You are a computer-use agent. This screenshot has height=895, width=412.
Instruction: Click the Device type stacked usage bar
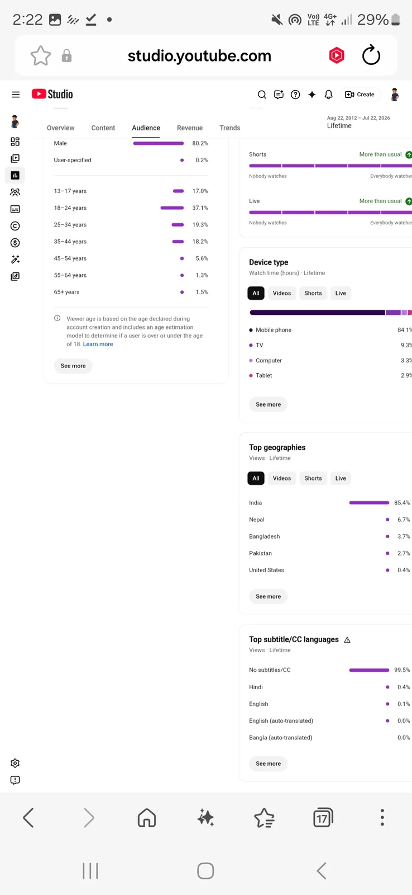tap(330, 312)
